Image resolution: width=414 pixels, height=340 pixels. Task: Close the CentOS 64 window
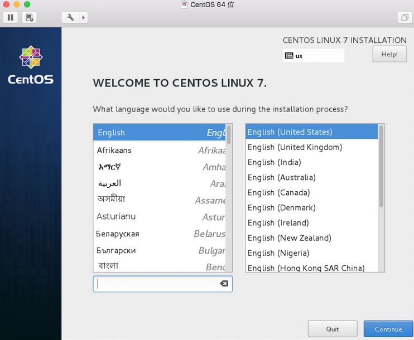point(6,4)
